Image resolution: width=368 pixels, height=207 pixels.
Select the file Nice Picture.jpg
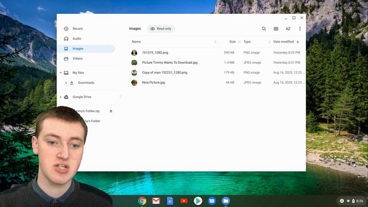click(154, 82)
